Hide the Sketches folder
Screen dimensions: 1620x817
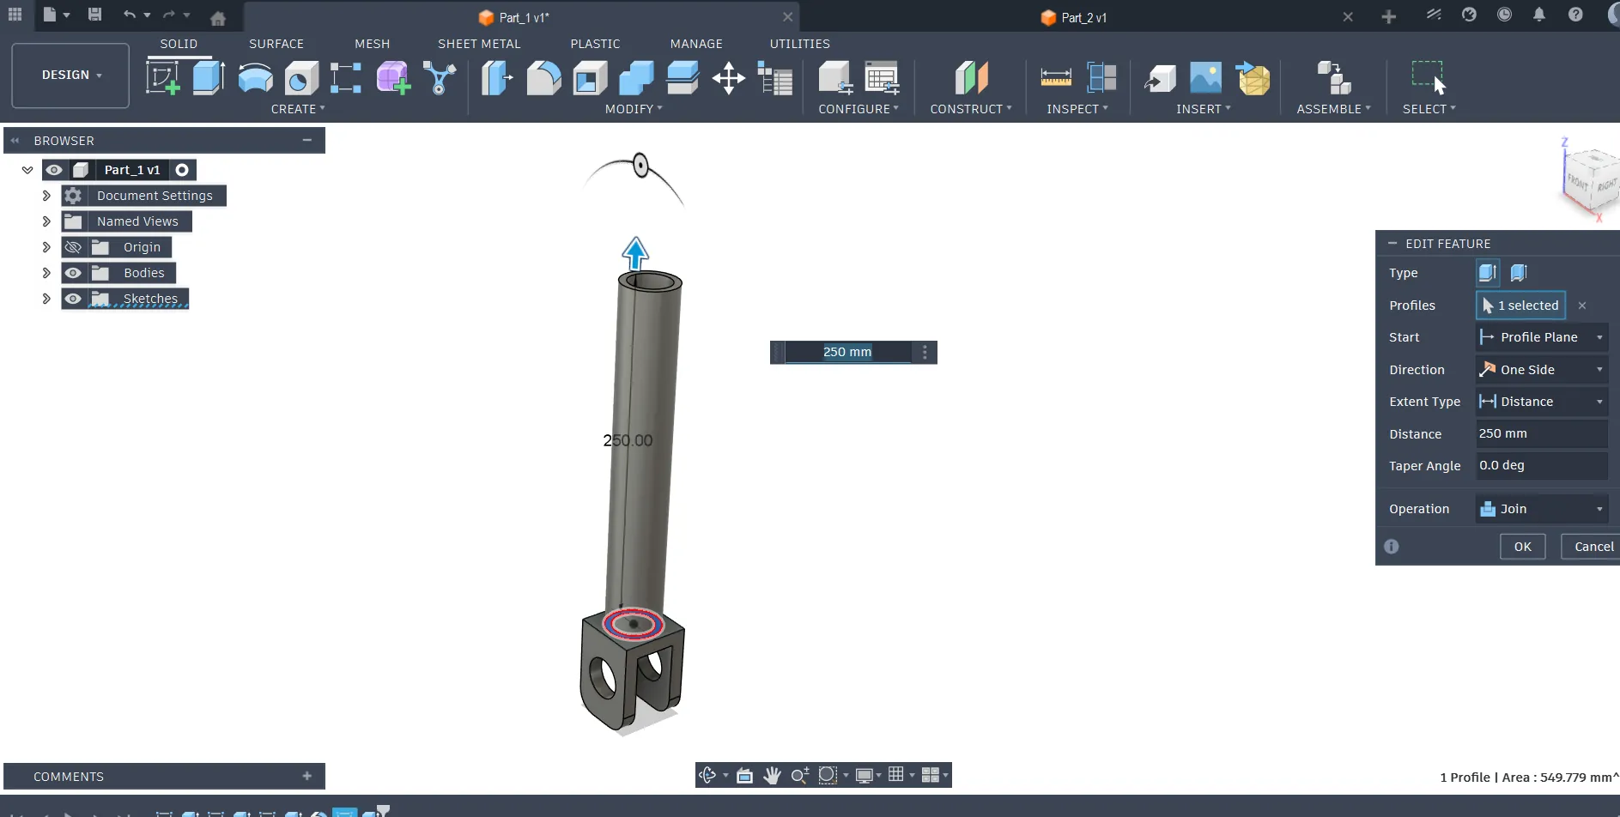[x=74, y=299]
